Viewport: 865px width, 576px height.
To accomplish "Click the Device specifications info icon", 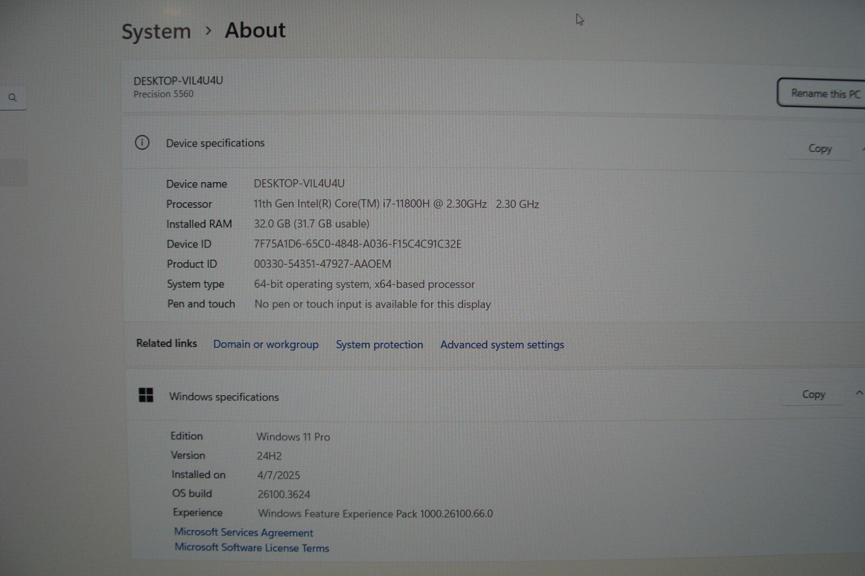I will point(142,143).
